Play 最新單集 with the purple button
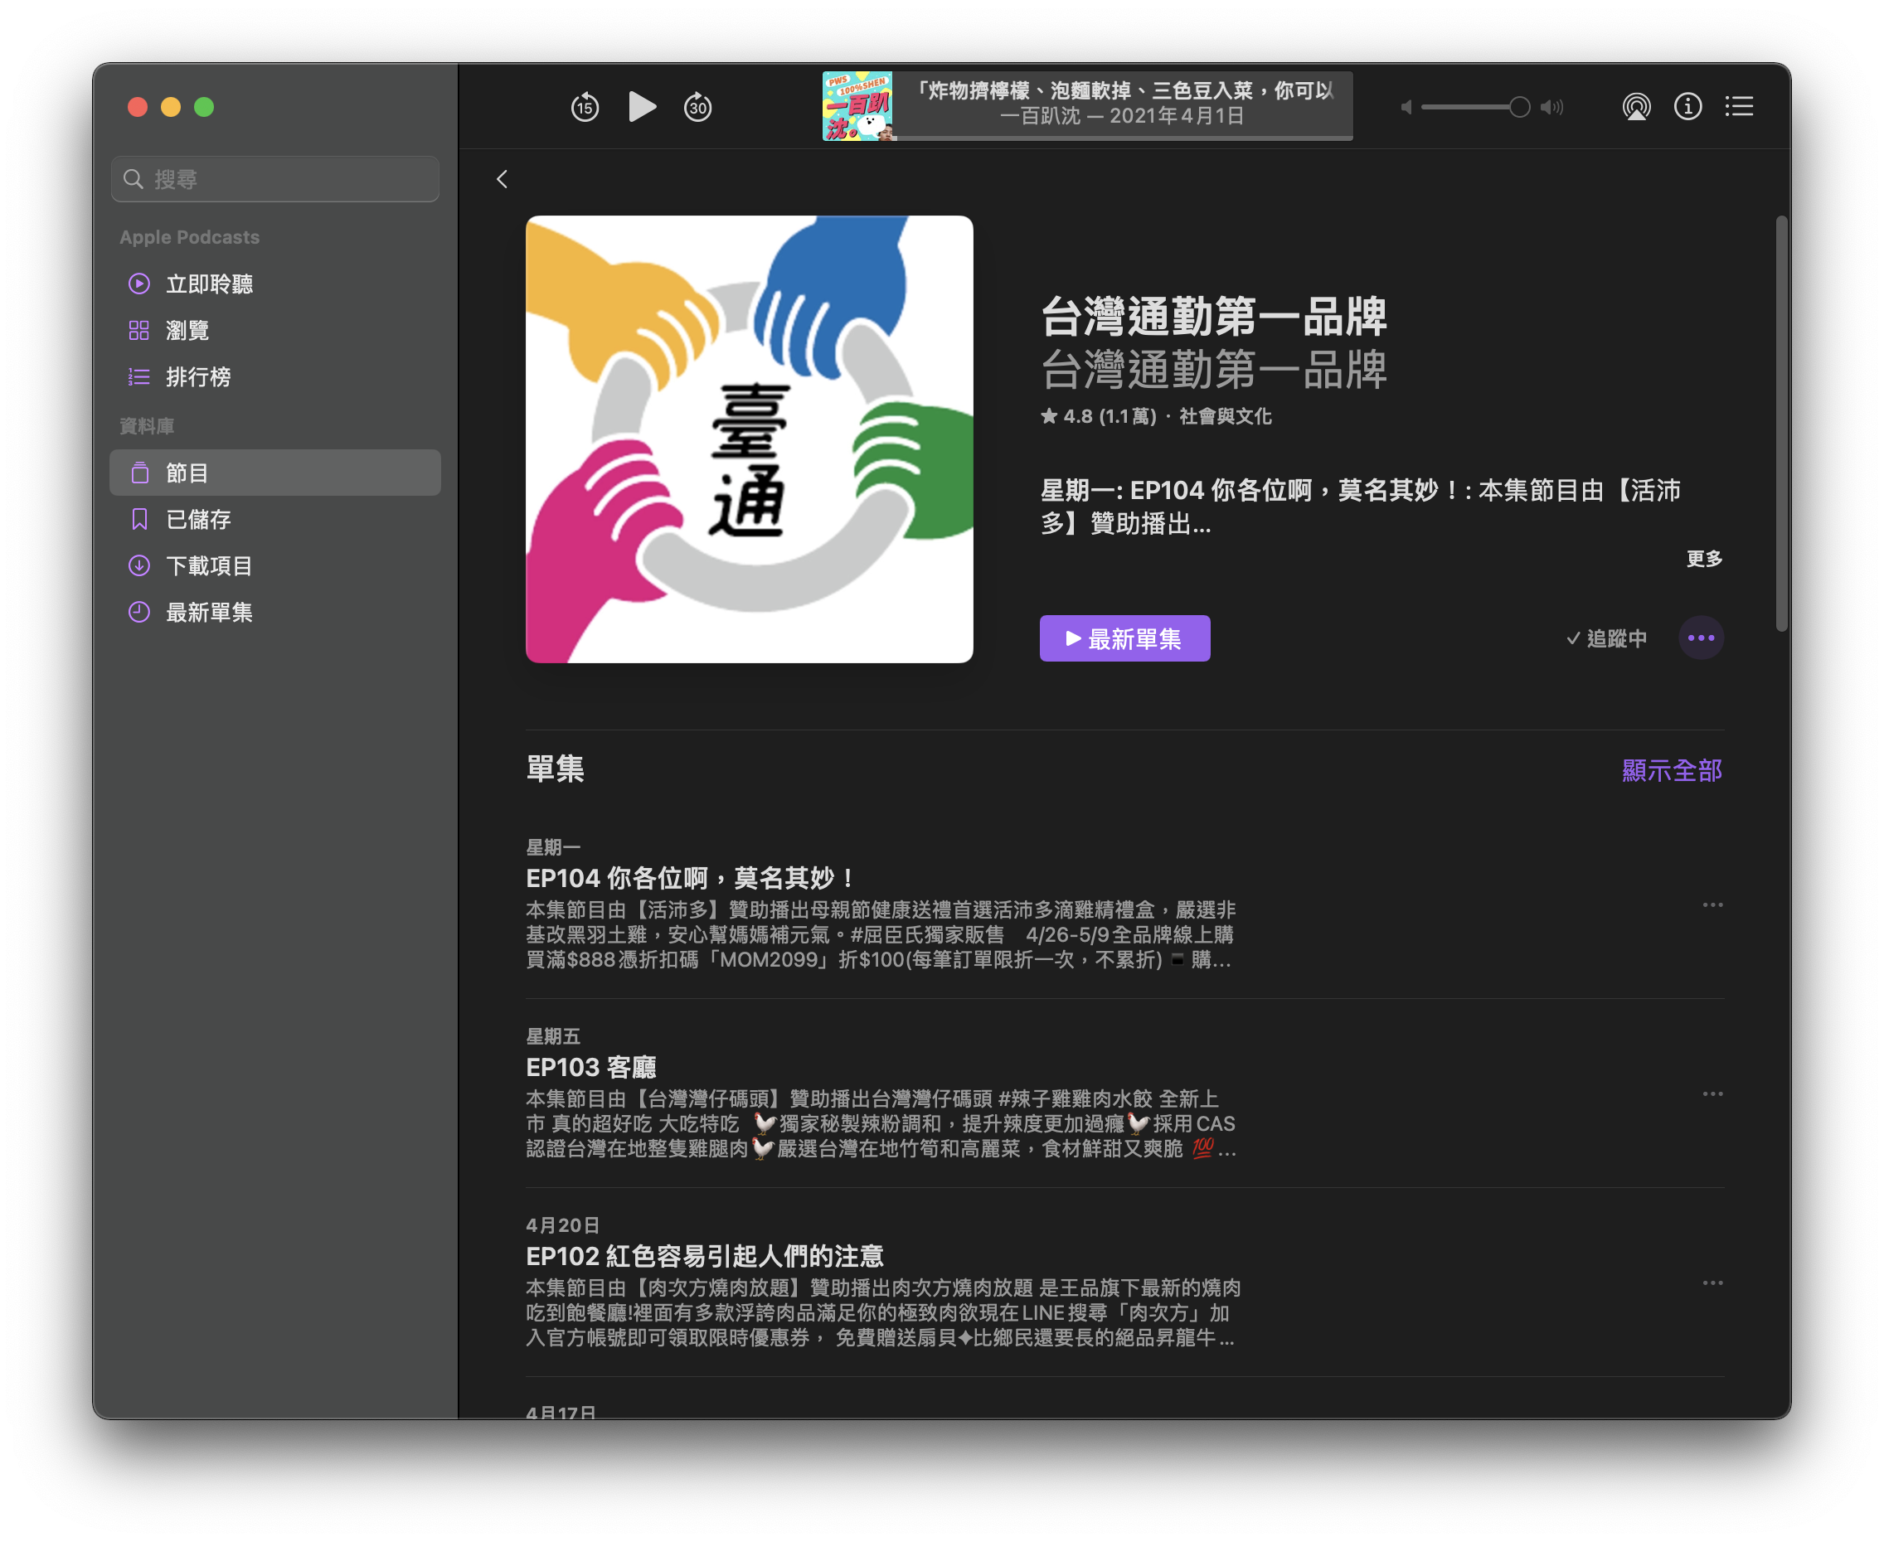Image resolution: width=1884 pixels, height=1542 pixels. pos(1124,638)
